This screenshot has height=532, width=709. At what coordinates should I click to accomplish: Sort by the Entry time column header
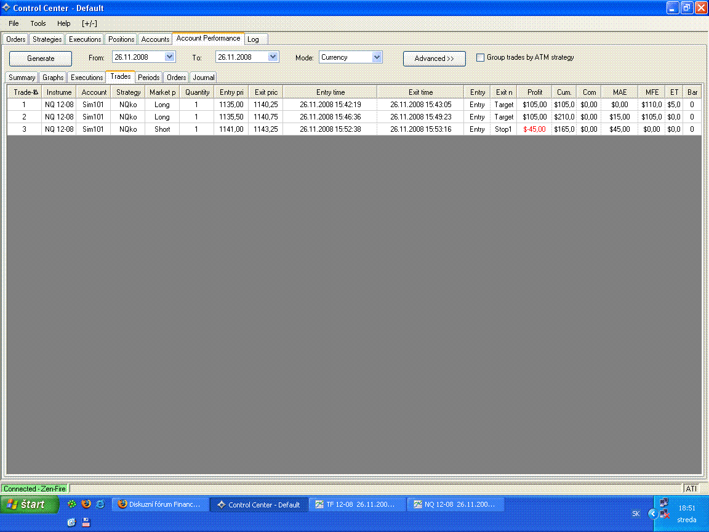click(x=330, y=92)
